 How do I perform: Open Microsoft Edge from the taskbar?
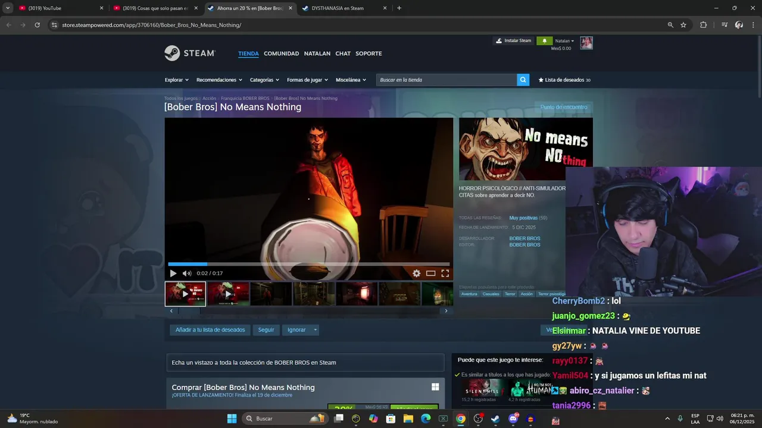click(x=426, y=418)
